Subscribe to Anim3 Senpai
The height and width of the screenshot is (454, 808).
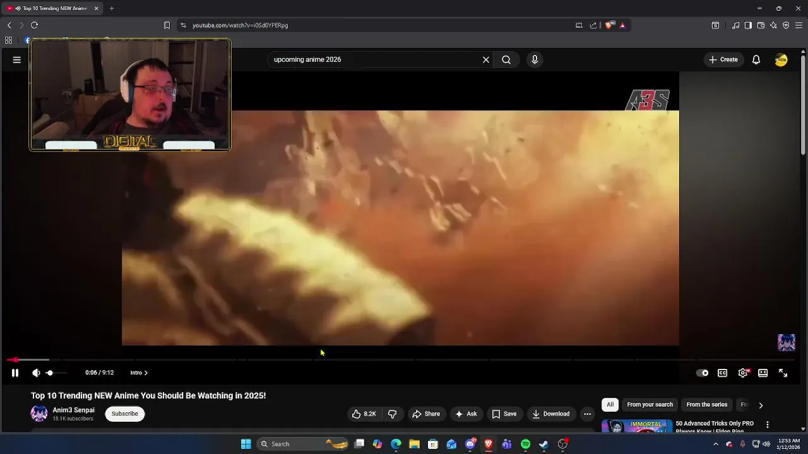(x=125, y=414)
